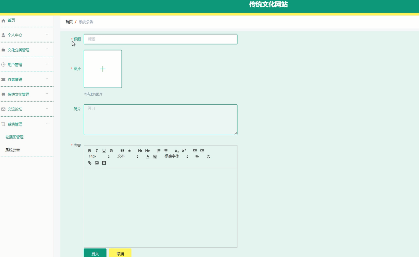Image resolution: width=419 pixels, height=257 pixels.
Task: Focus the 标题 title input field
Action: click(161, 39)
